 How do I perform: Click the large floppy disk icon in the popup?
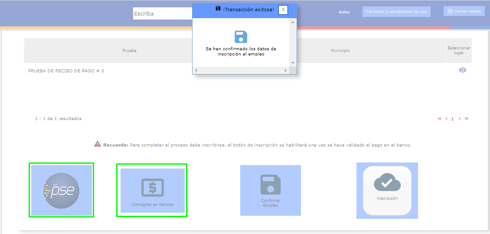(241, 37)
